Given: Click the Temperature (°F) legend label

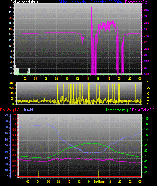Looking at the screenshot, I should [119, 110].
